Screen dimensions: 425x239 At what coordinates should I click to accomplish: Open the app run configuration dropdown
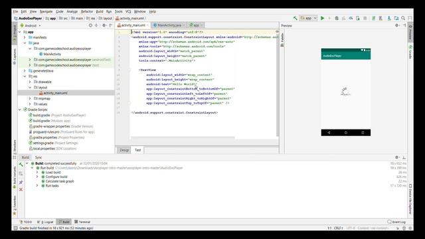(x=308, y=18)
